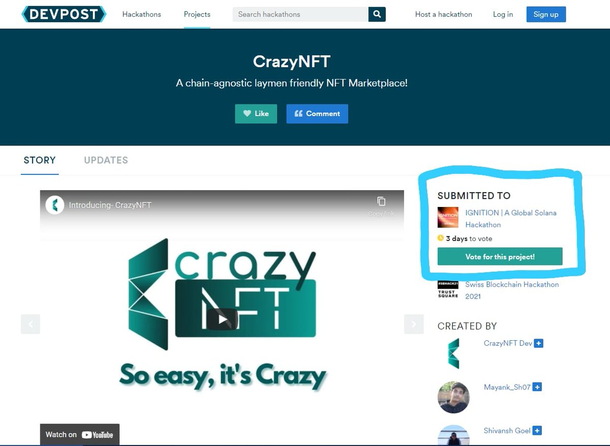The height and width of the screenshot is (446, 610).
Task: Go to next gallery slide arrow
Action: pyautogui.click(x=414, y=324)
